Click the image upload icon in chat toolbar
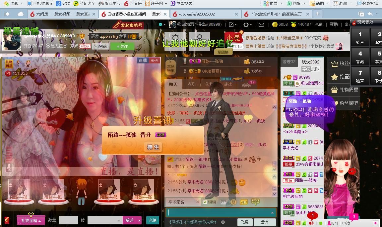Image resolution: width=382 pixels, height=227 pixels. tap(223, 202)
